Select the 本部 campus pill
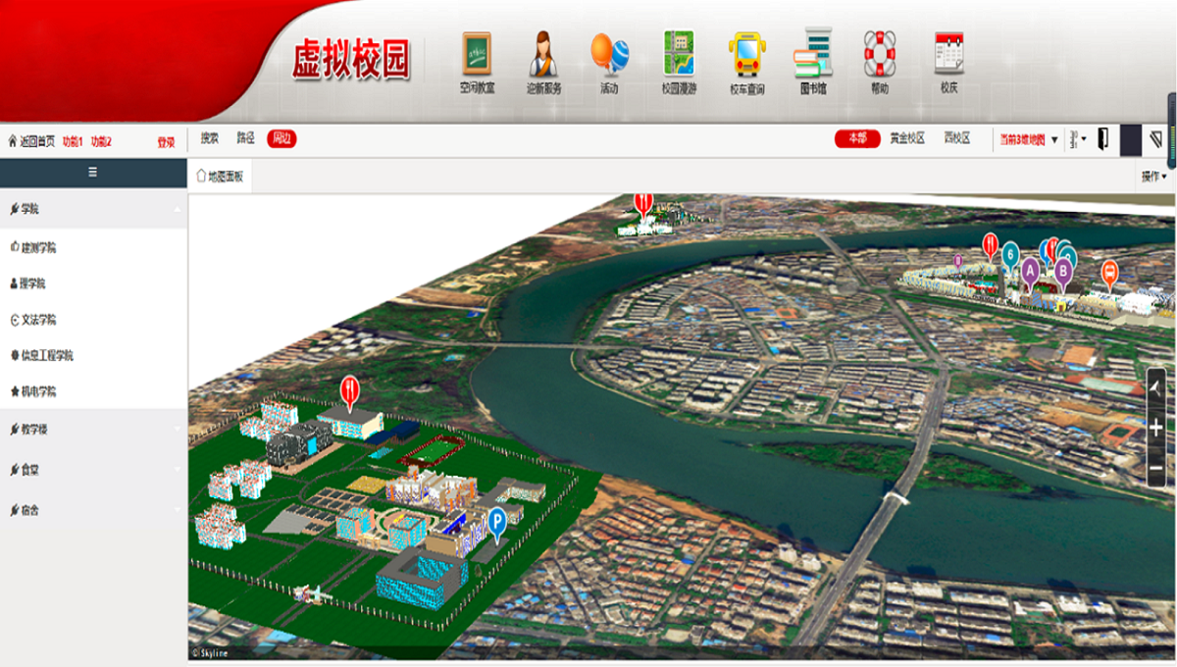 tap(857, 139)
